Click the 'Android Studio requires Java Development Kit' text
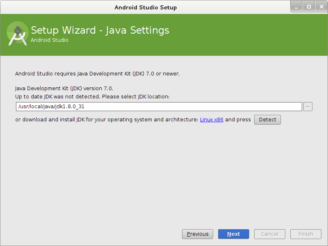This screenshot has height=246, width=328. (x=97, y=74)
